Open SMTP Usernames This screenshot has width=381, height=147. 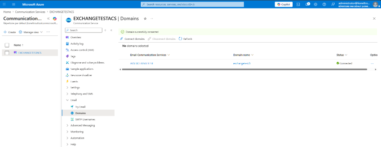[85, 119]
